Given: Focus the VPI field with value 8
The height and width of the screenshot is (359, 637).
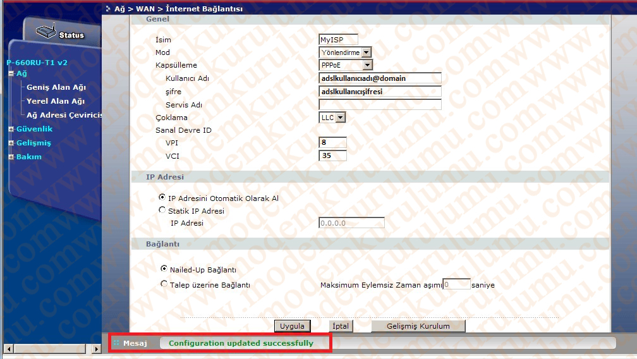Looking at the screenshot, I should coord(332,143).
